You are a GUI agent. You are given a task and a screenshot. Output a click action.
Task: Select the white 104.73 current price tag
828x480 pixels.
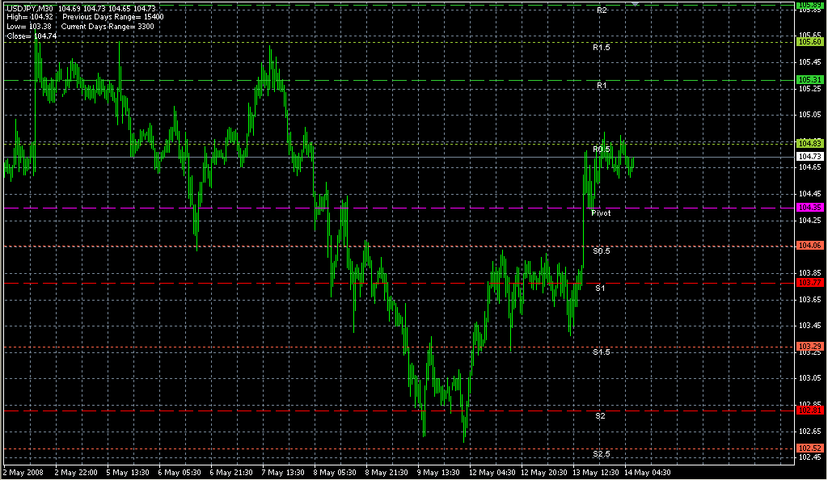click(810, 156)
